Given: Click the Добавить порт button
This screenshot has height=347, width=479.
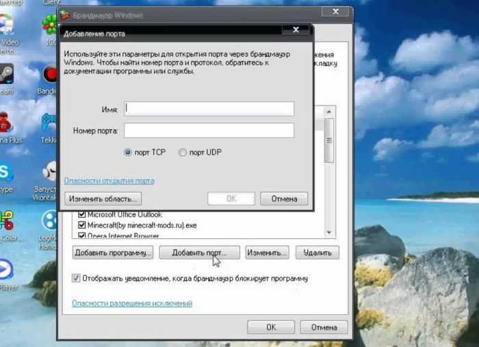Looking at the screenshot, I should [200, 253].
